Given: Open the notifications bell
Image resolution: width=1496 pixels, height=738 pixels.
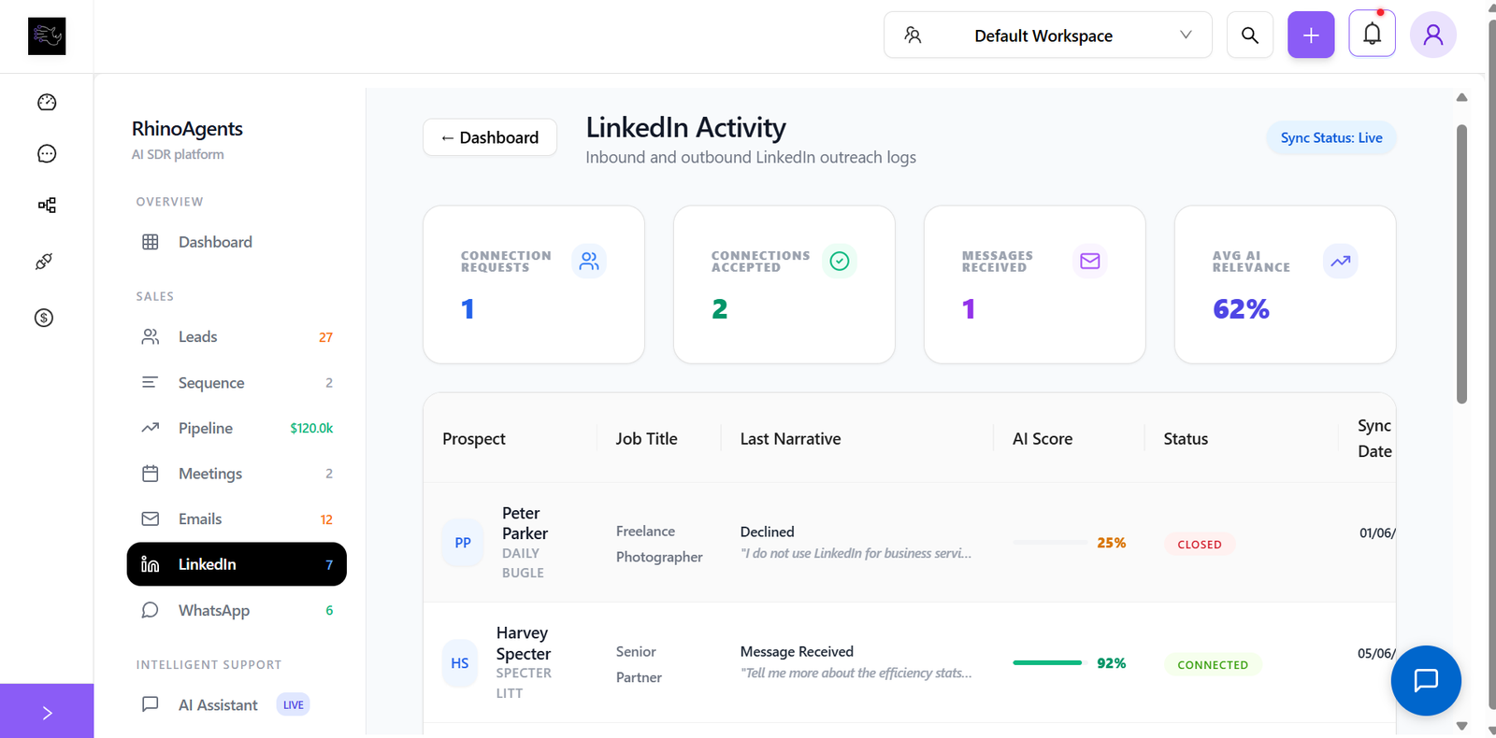Looking at the screenshot, I should (1372, 35).
